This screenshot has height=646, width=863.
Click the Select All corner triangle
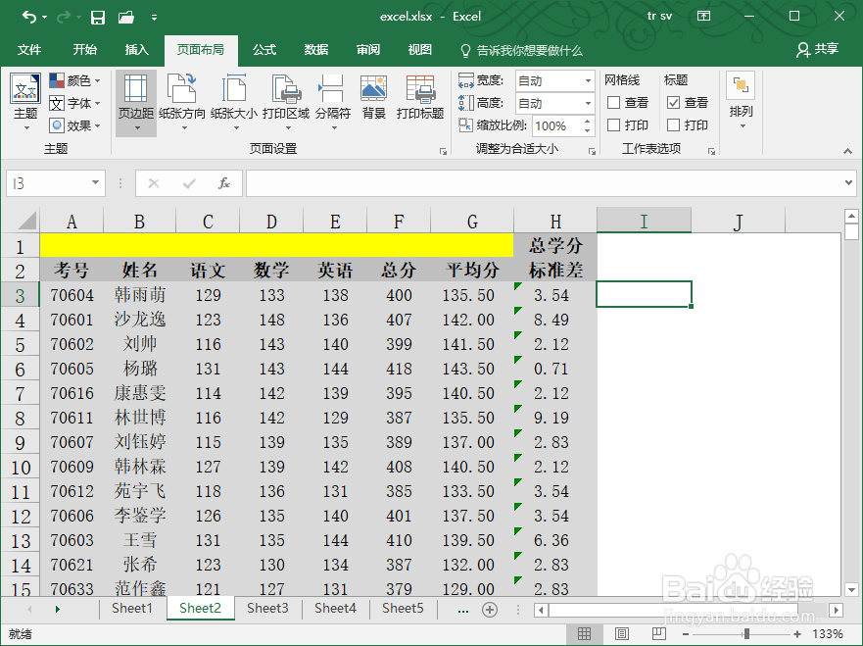tap(26, 221)
